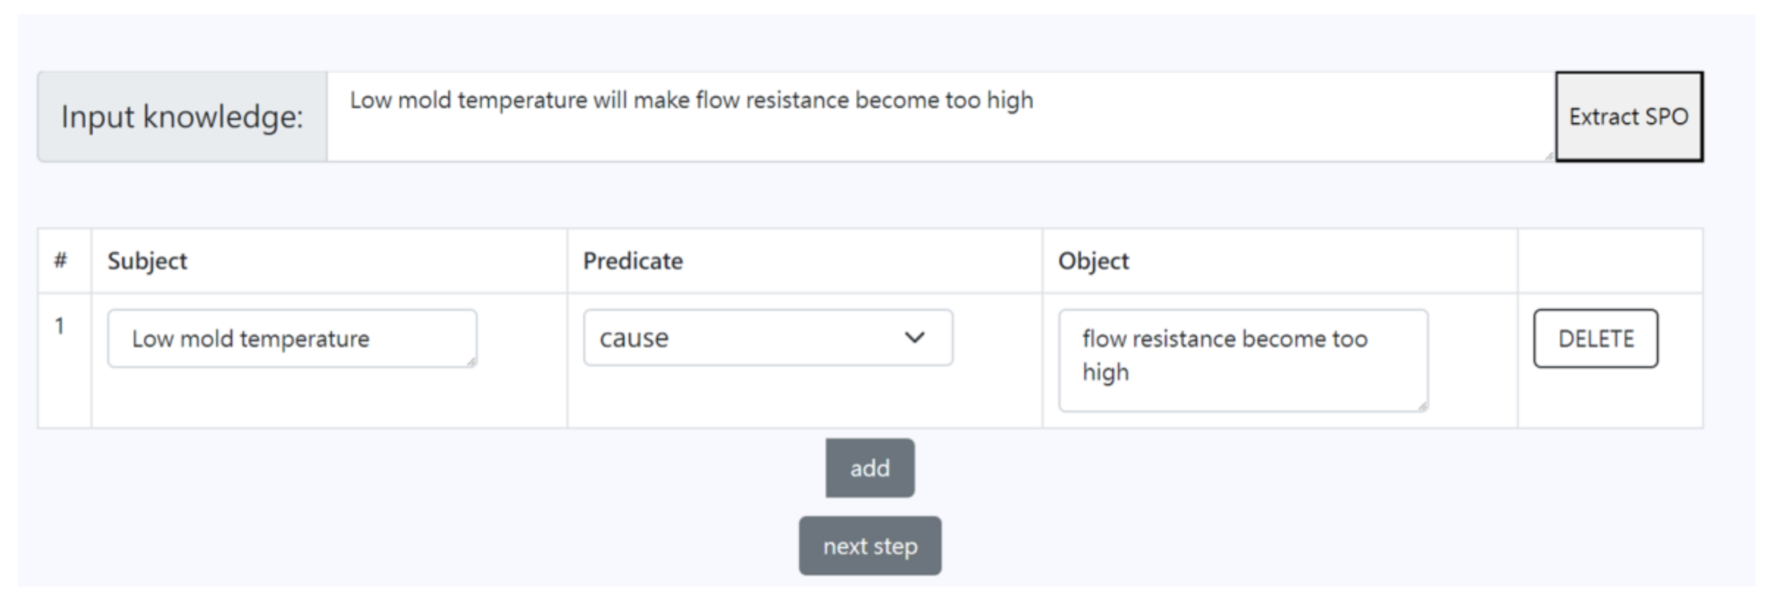Click the Subject field with Low mold temperature
This screenshot has height=604, width=1775.
(x=291, y=339)
